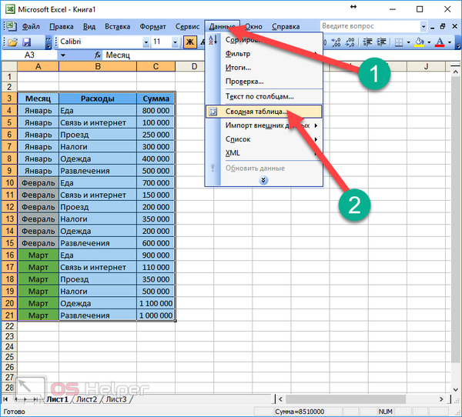Choose Проверка... in the Data menu

click(263, 82)
